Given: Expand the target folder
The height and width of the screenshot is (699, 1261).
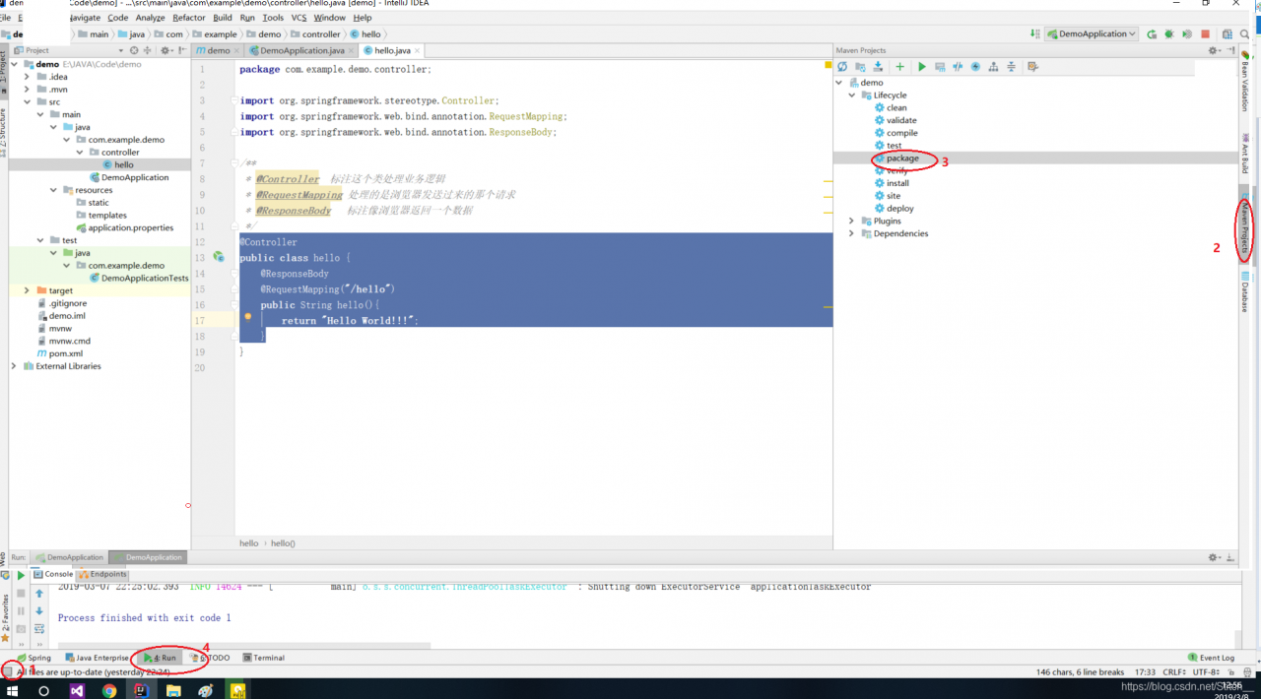Looking at the screenshot, I should coord(27,290).
